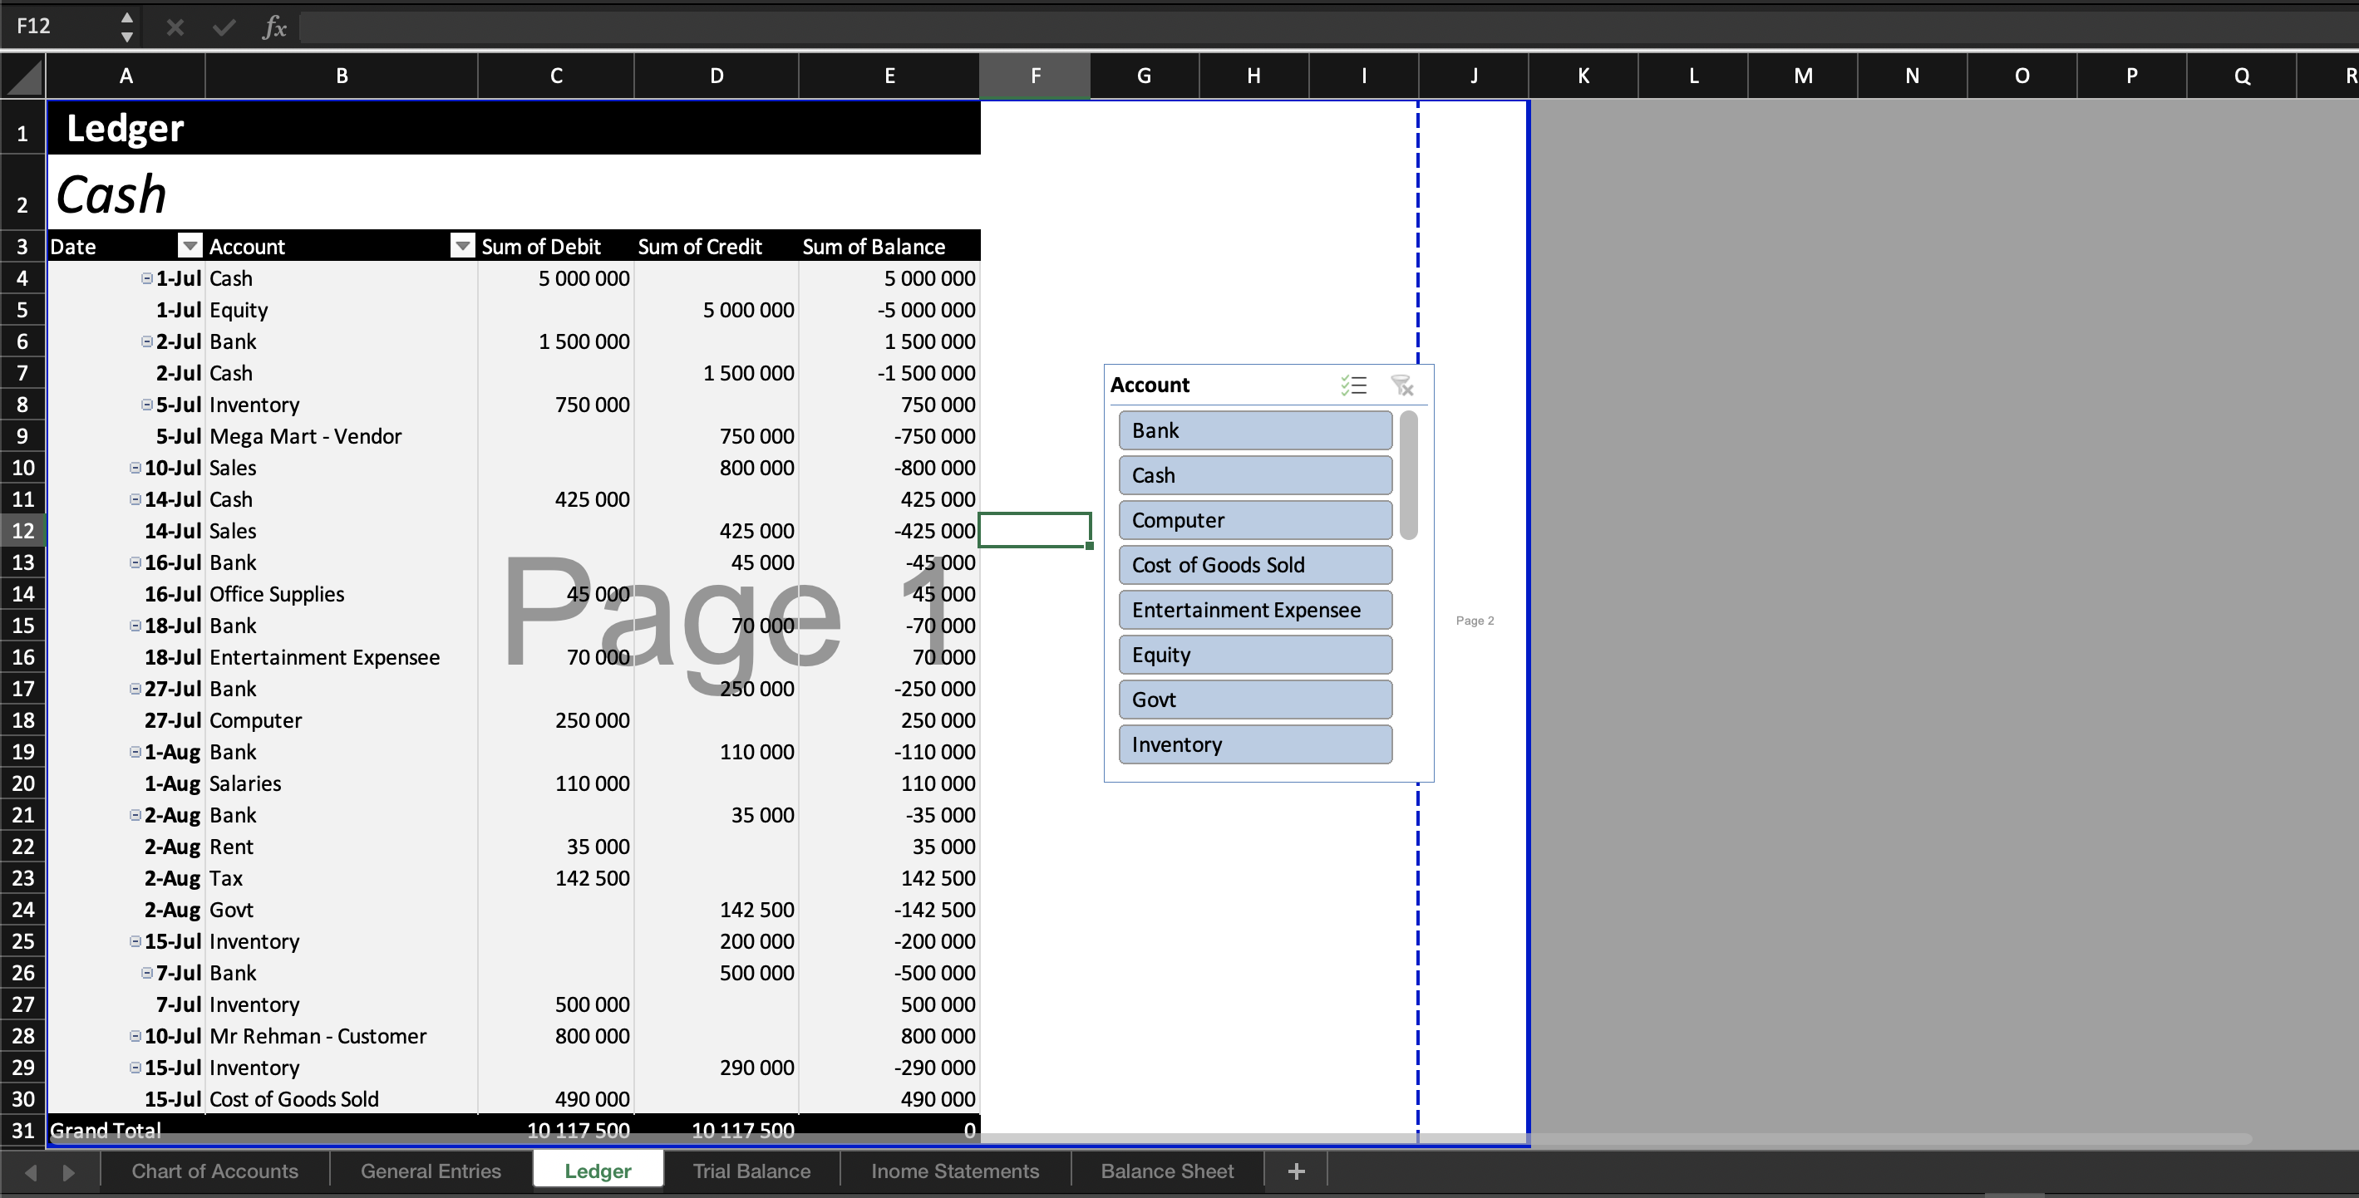Viewport: 2359px width, 1198px height.
Task: Select Cash in the Account slicer
Action: (x=1254, y=474)
